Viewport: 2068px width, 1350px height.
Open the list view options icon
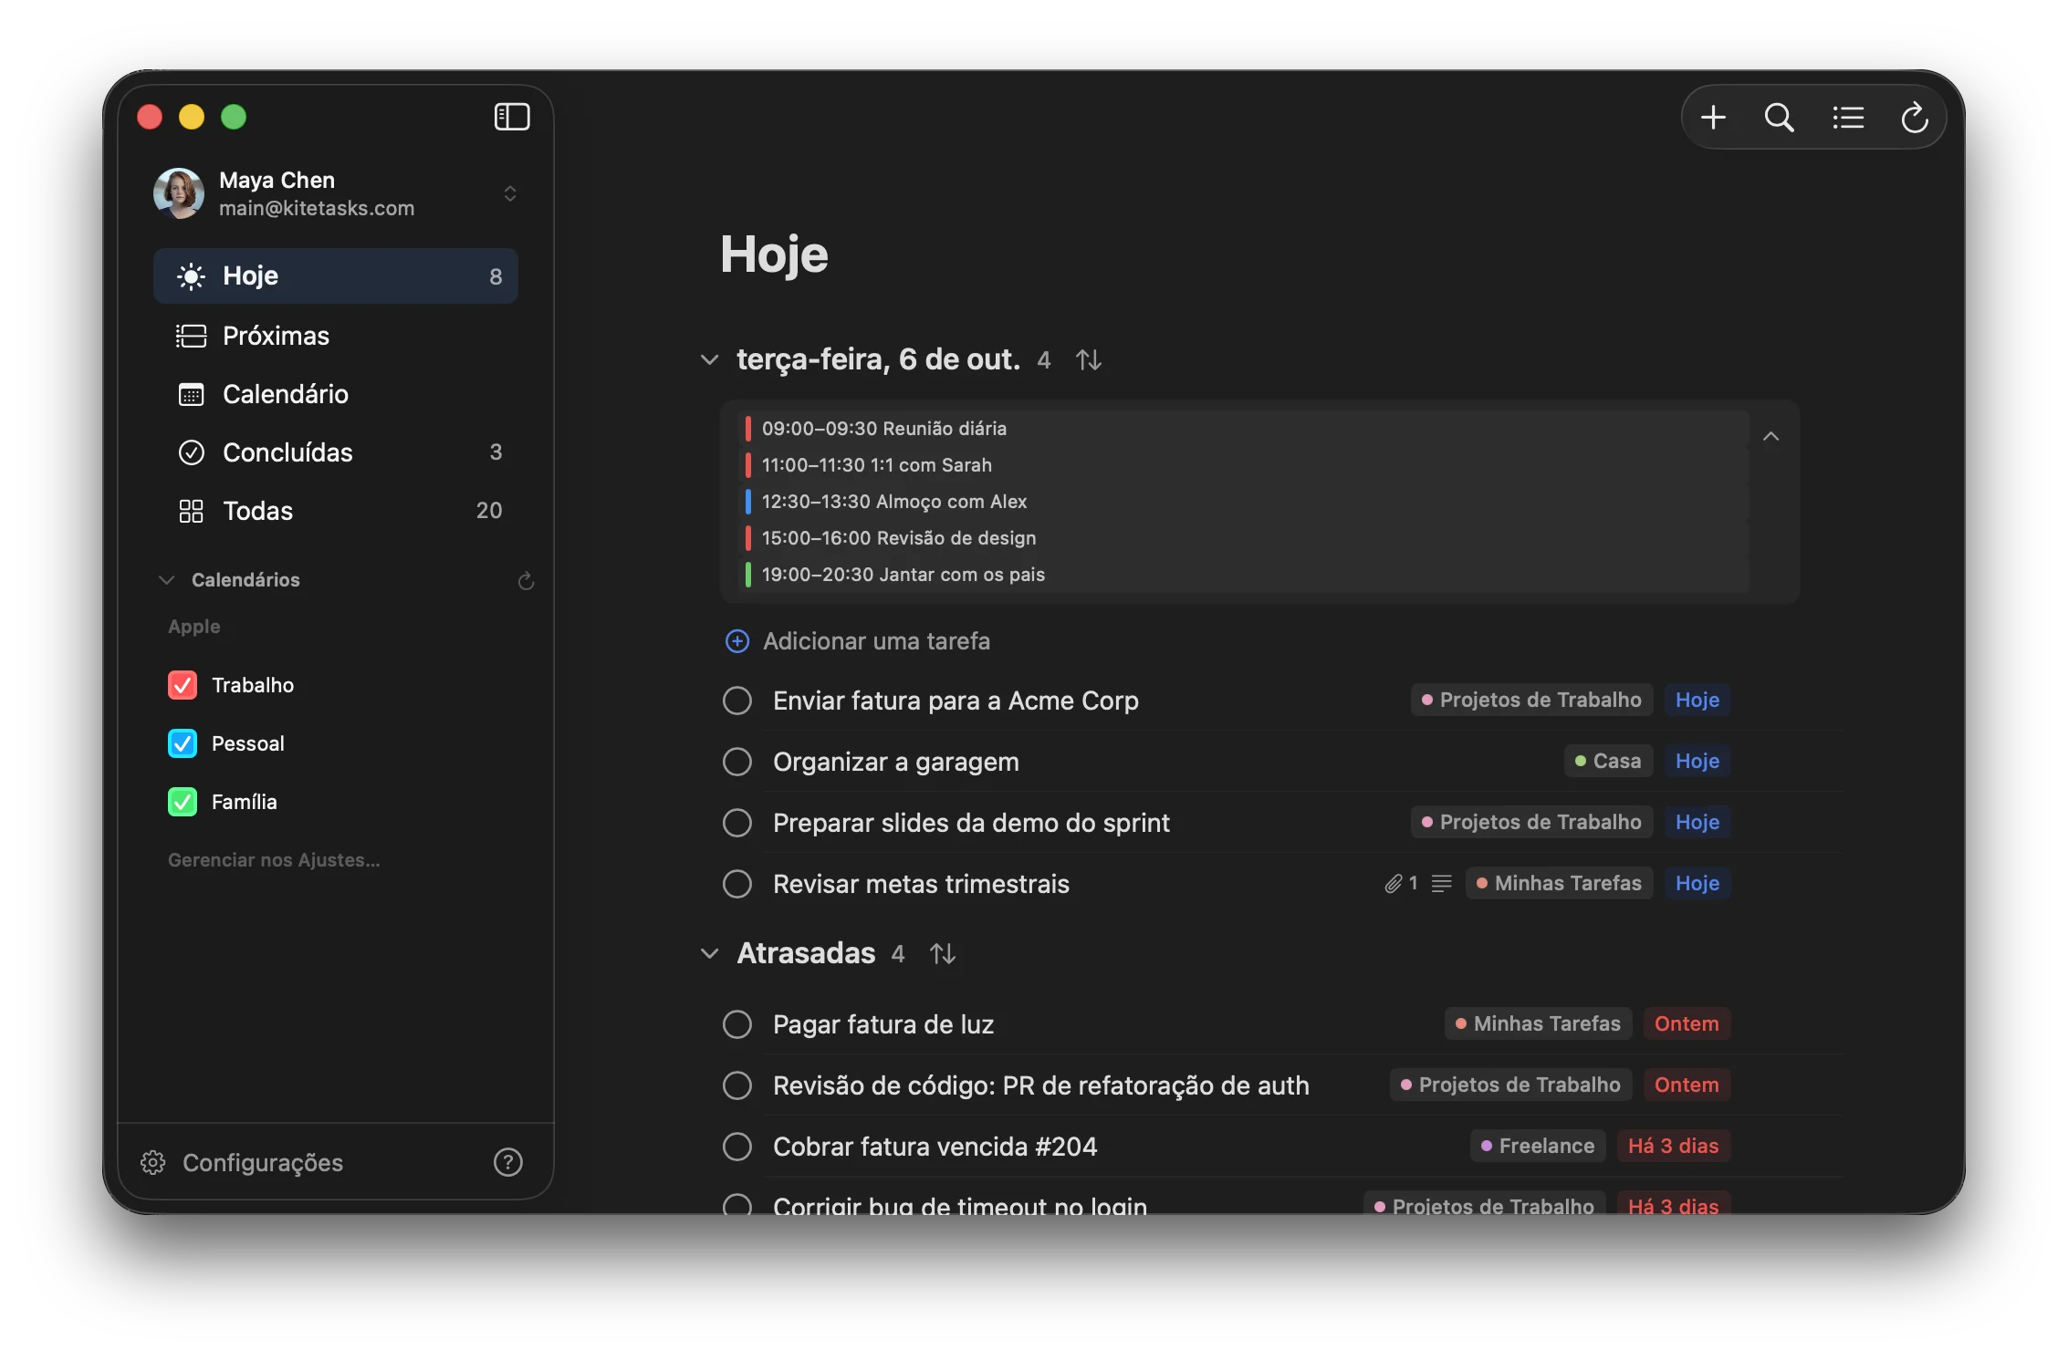click(x=1848, y=118)
